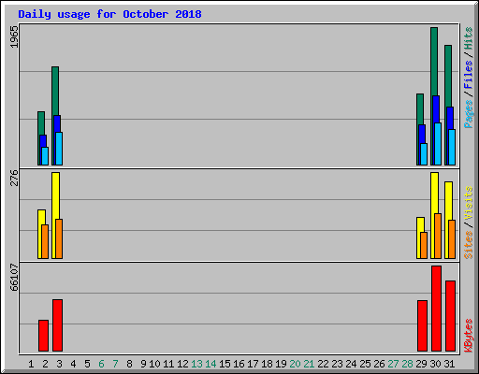Screen dimensions: 479x374
Task: Click the green day 20 weekend label
Action: (295, 364)
